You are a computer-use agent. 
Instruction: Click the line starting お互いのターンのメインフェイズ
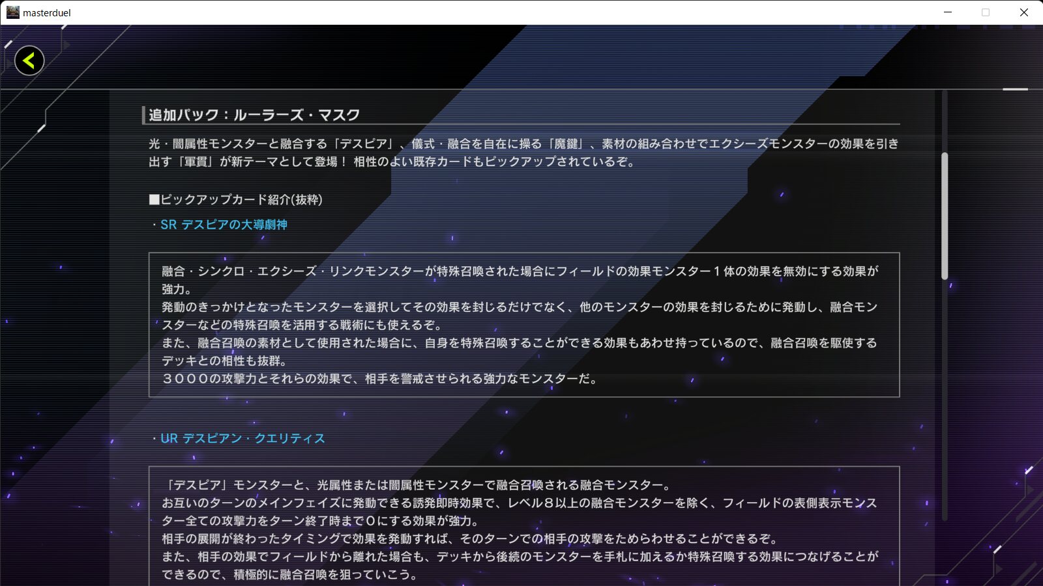(x=520, y=503)
